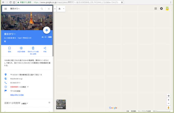174x113 pixels.
Task: Clear the search box with the X
Action: click(x=49, y=9)
